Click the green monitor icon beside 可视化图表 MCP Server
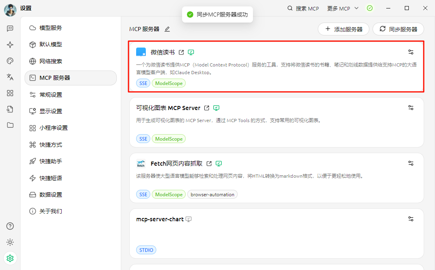The width and height of the screenshot is (435, 270). 216,108
